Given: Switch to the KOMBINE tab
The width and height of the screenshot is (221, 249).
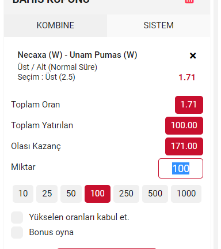Looking at the screenshot, I should tap(55, 25).
